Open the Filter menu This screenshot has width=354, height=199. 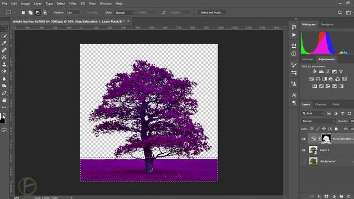[72, 4]
